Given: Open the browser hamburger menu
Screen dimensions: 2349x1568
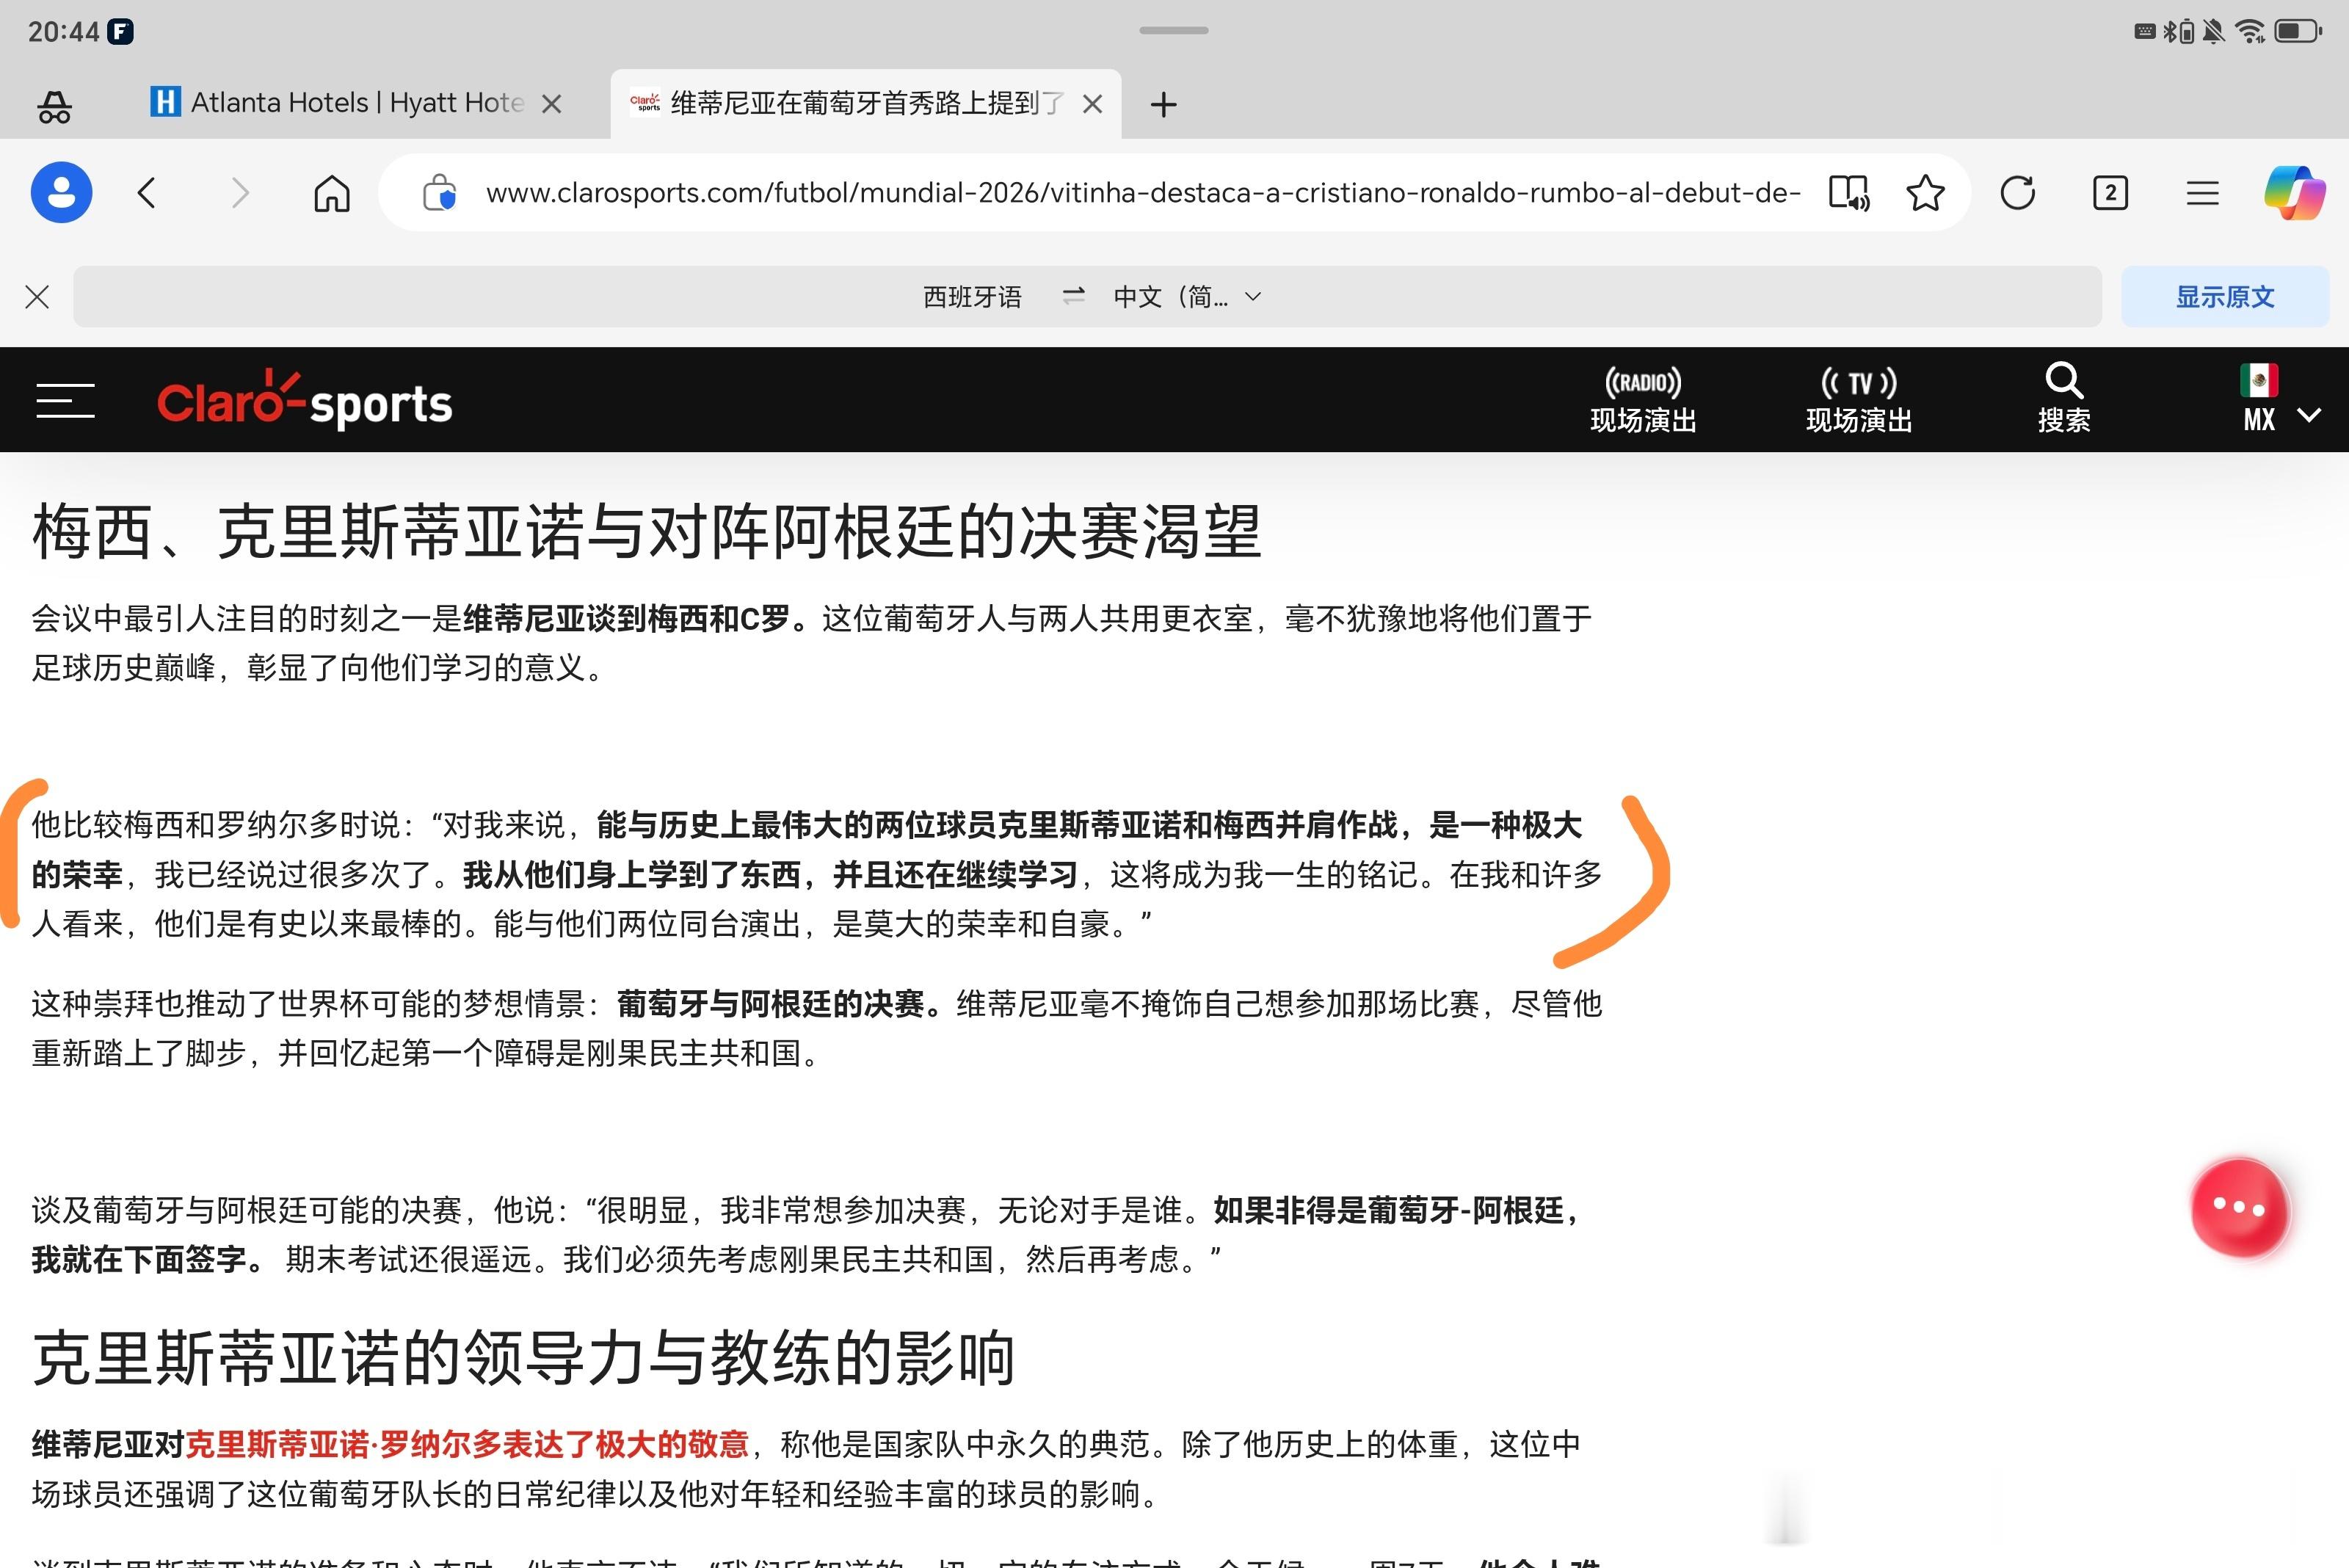Looking at the screenshot, I should click(x=2202, y=192).
